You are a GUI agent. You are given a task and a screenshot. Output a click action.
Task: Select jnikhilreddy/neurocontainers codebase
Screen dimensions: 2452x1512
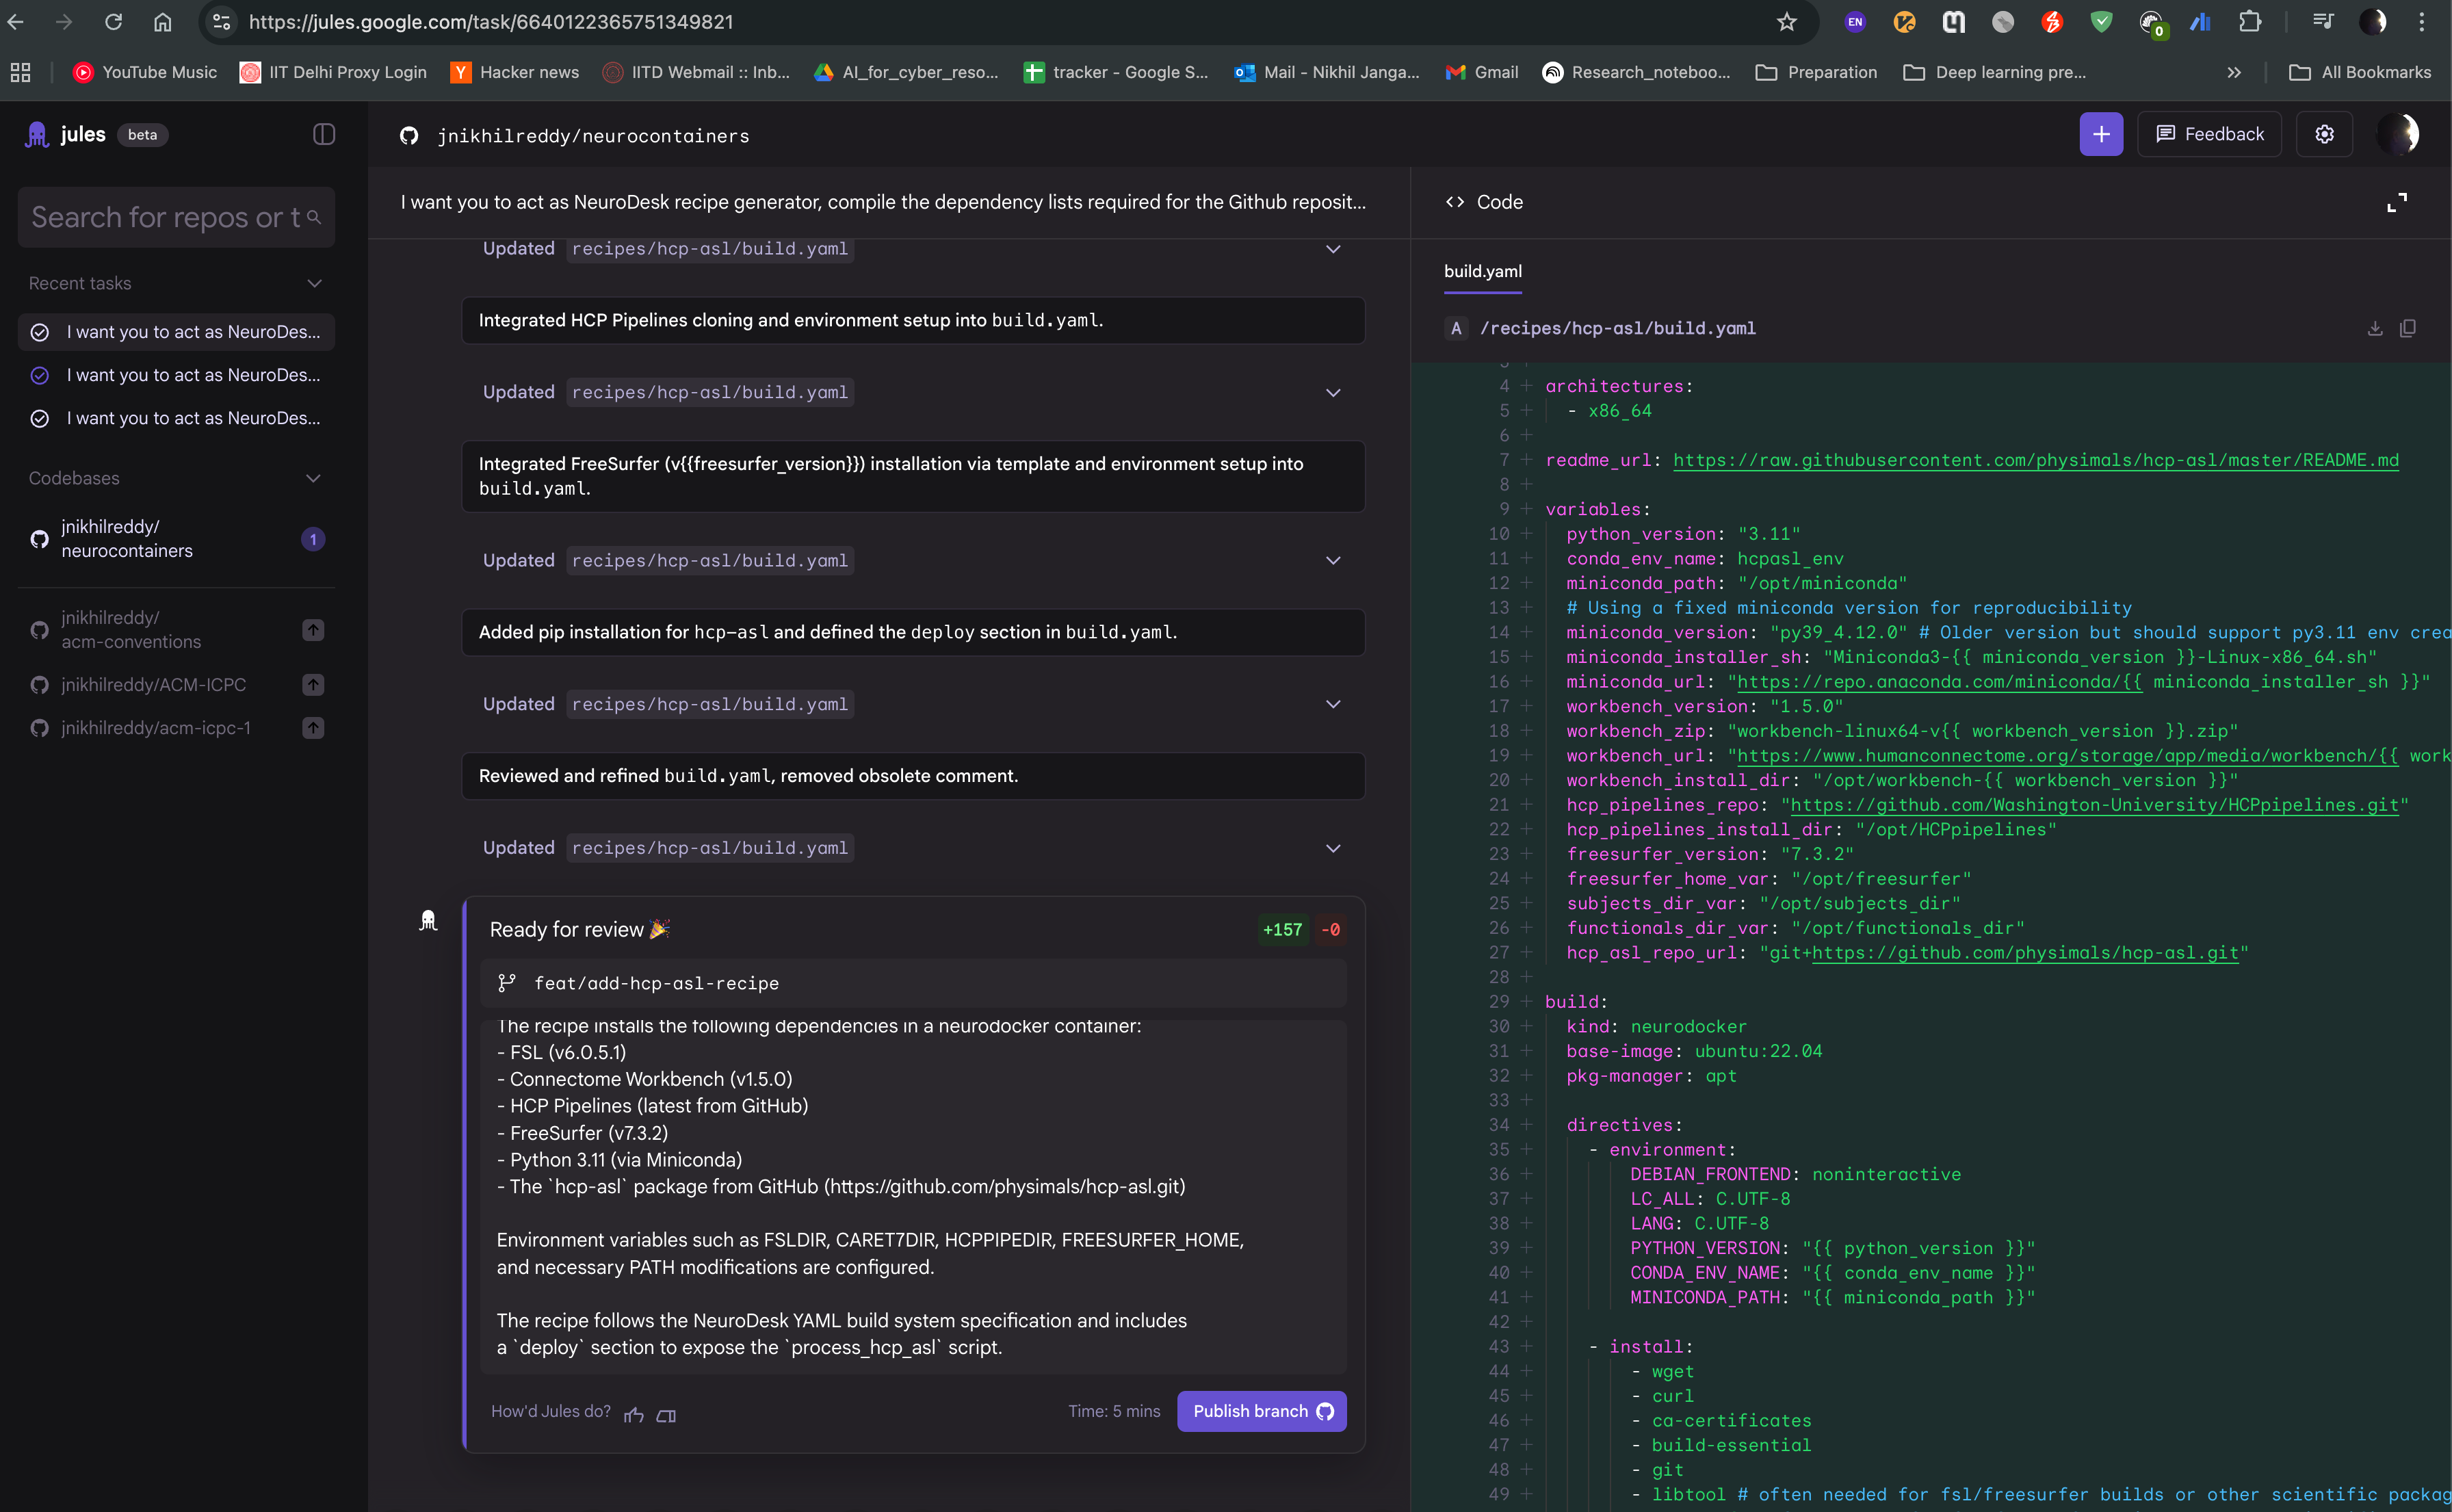[x=126, y=539]
